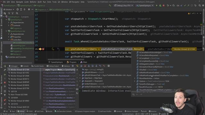Stop the session with red Stop button
Viewport: 205px width, 115px height.
(164, 5)
